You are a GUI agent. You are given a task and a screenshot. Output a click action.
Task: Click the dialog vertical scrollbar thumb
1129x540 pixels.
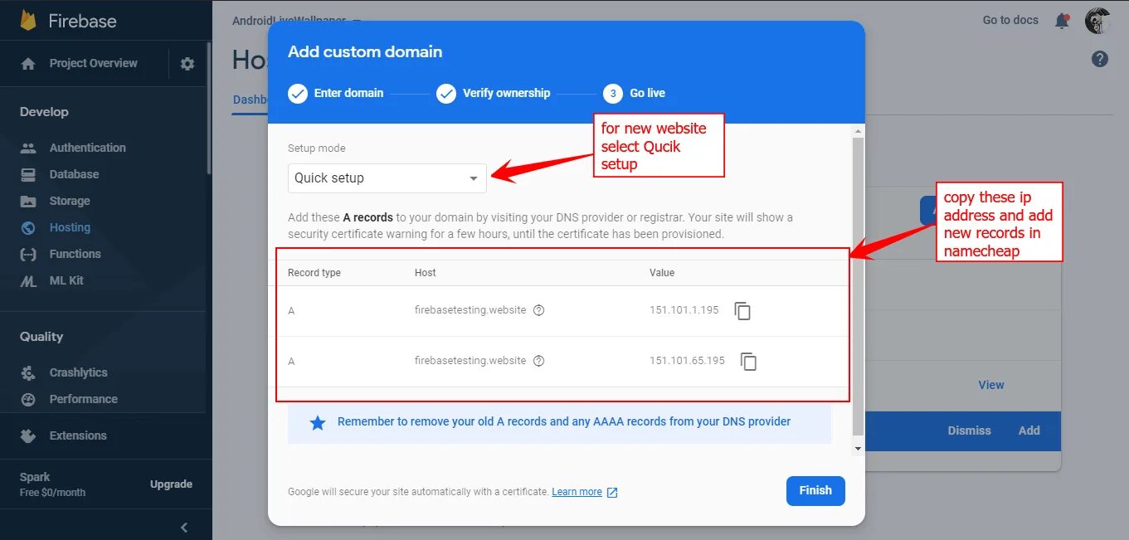point(858,287)
